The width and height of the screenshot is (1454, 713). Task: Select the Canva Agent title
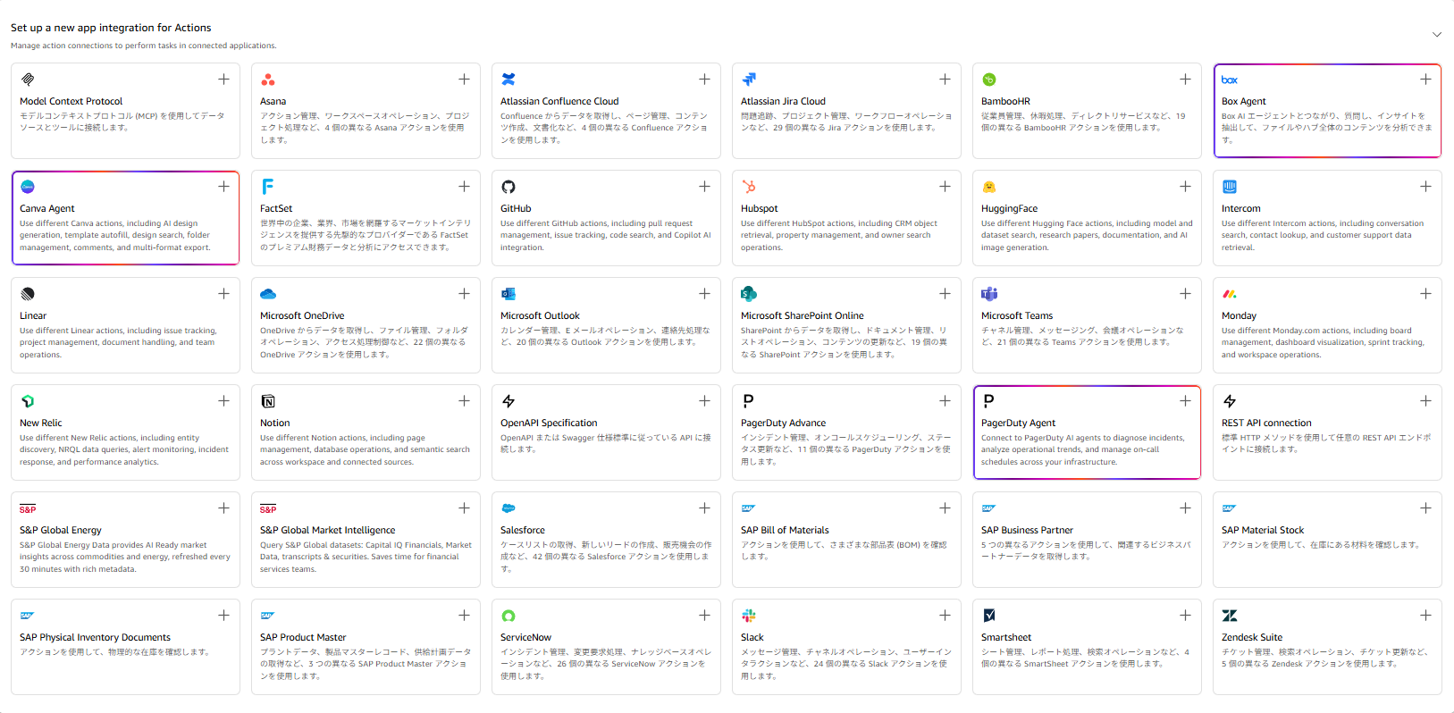(x=47, y=208)
